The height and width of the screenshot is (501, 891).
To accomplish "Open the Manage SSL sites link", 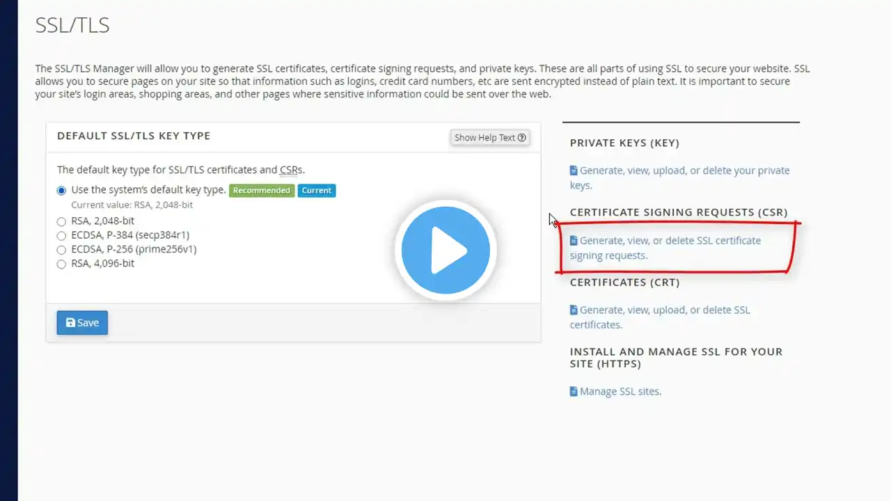I will point(615,392).
